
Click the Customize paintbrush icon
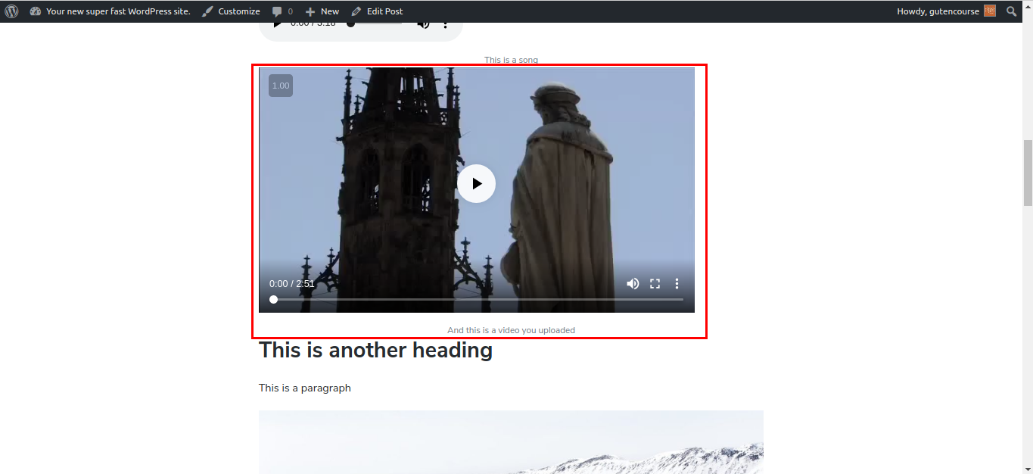[x=207, y=11]
